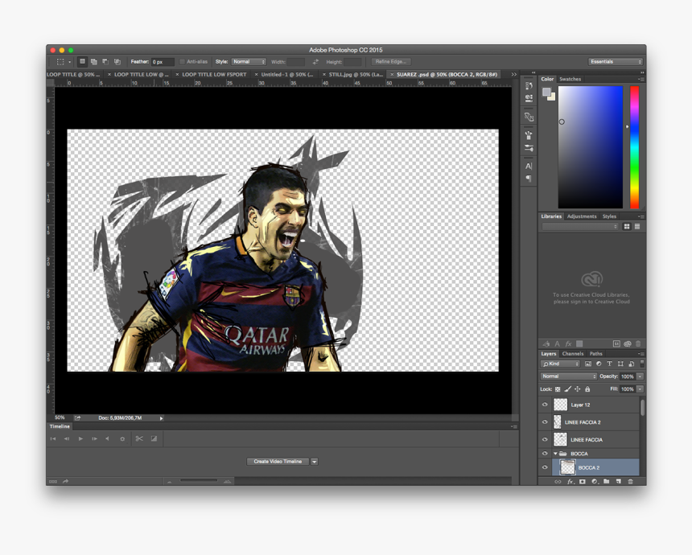Open the Swatches panel tab
The height and width of the screenshot is (555, 692).
pyautogui.click(x=570, y=80)
